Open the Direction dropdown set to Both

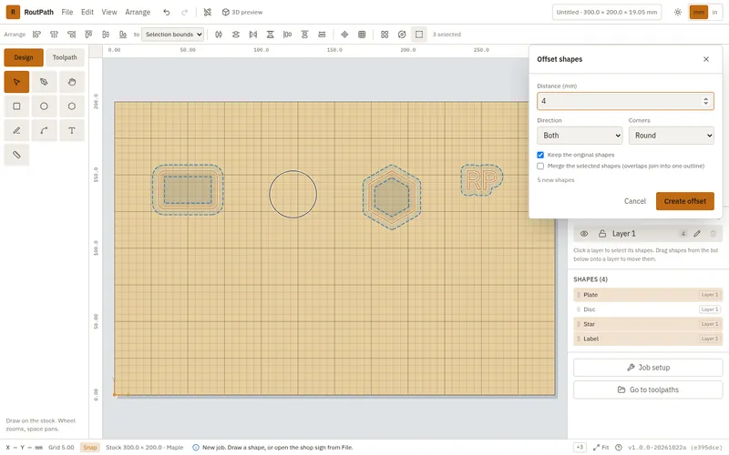click(580, 136)
